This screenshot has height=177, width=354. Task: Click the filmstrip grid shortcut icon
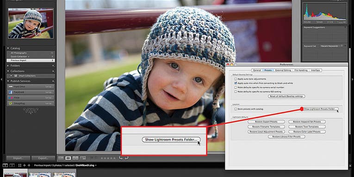tap(19, 165)
